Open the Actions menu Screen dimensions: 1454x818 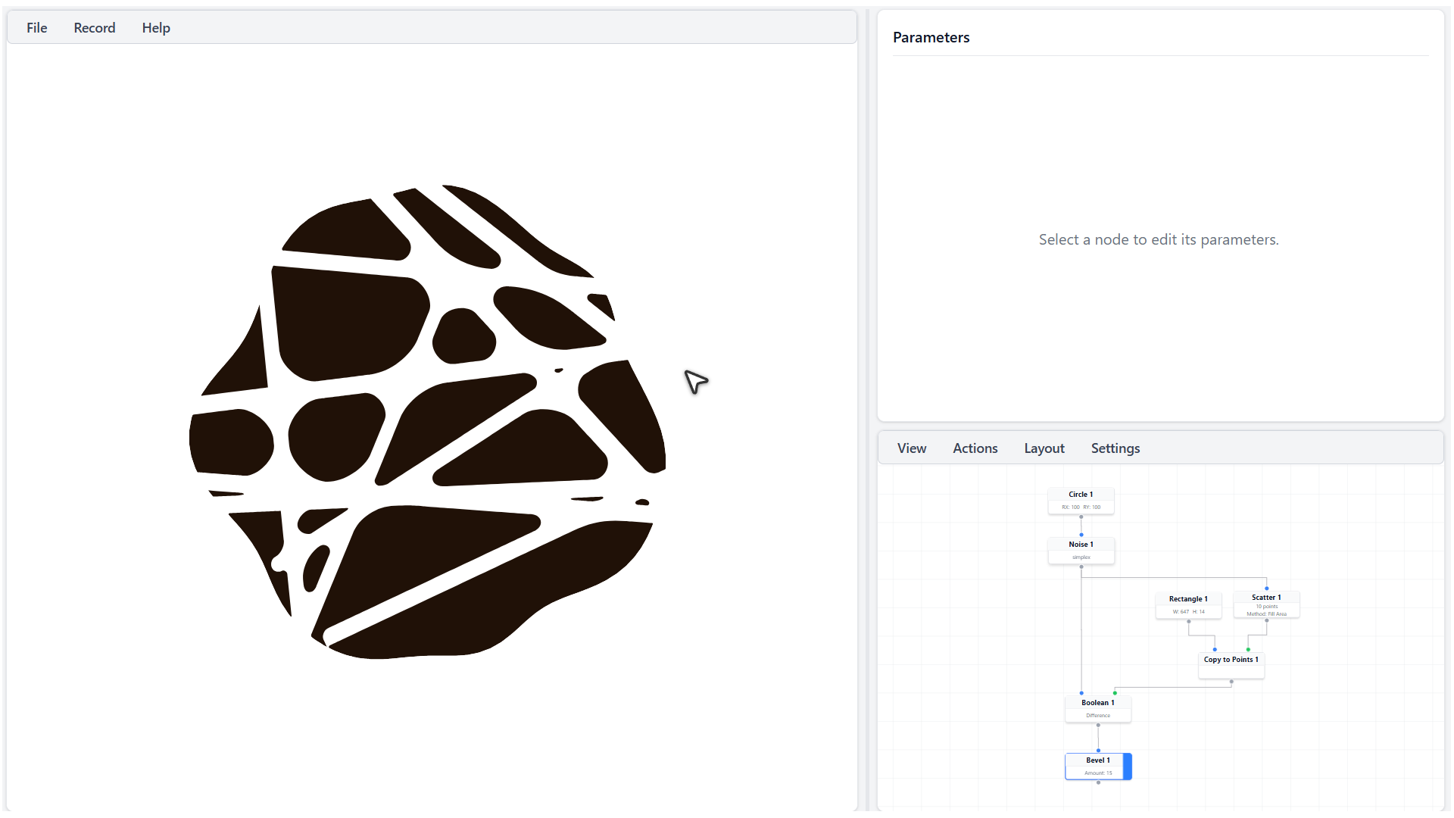(975, 448)
